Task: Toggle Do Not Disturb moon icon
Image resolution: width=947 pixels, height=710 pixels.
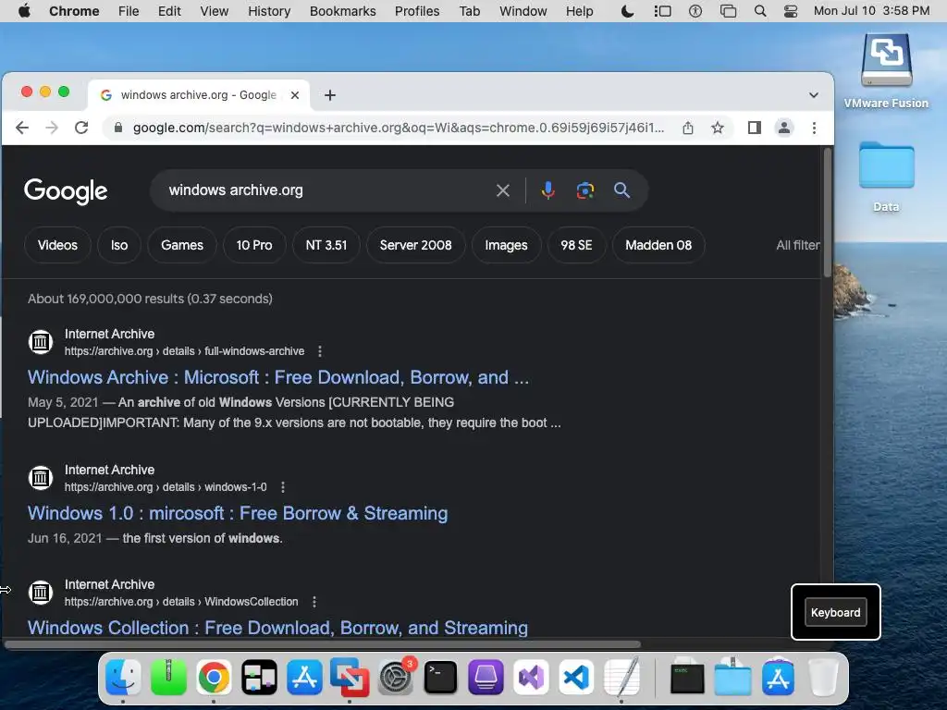Action: 628,11
